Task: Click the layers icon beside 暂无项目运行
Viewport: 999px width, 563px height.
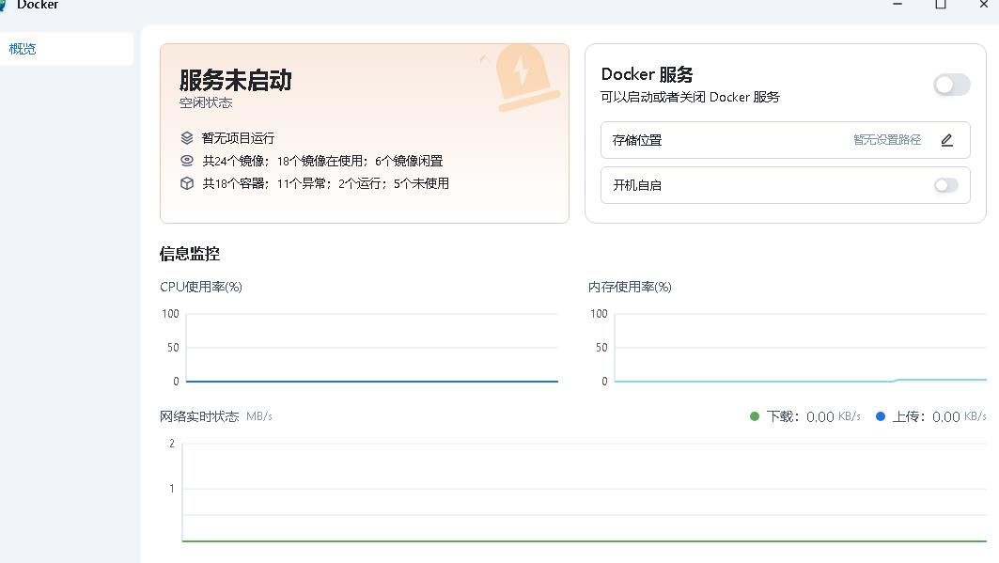Action: pyautogui.click(x=187, y=137)
